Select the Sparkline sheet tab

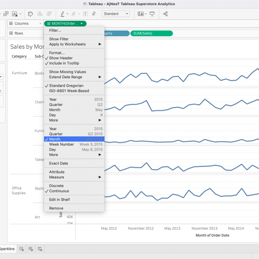7,249
